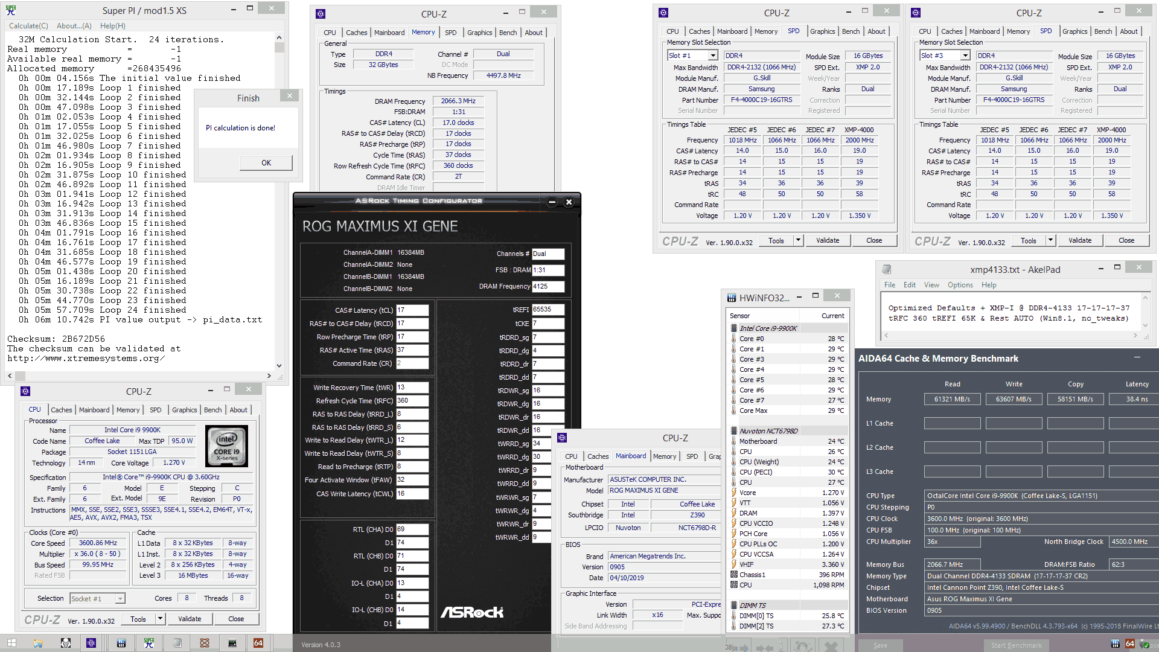Open the Slot #1 dropdown in CPU-Z SPD
The image size is (1159, 652).
click(x=713, y=56)
